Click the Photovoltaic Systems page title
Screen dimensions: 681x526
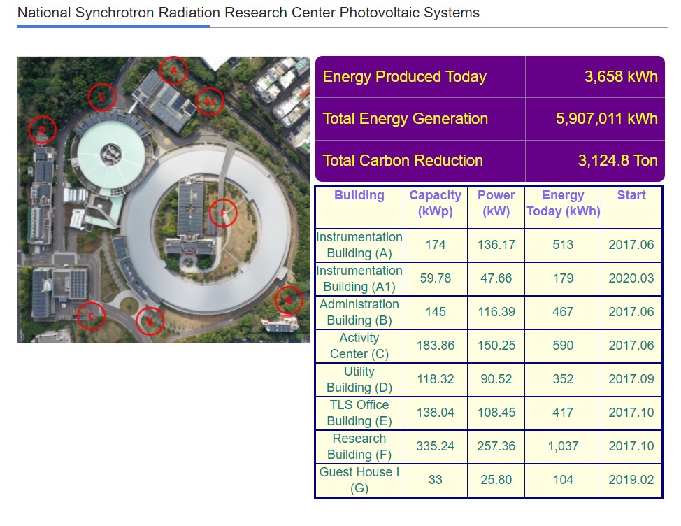[248, 13]
